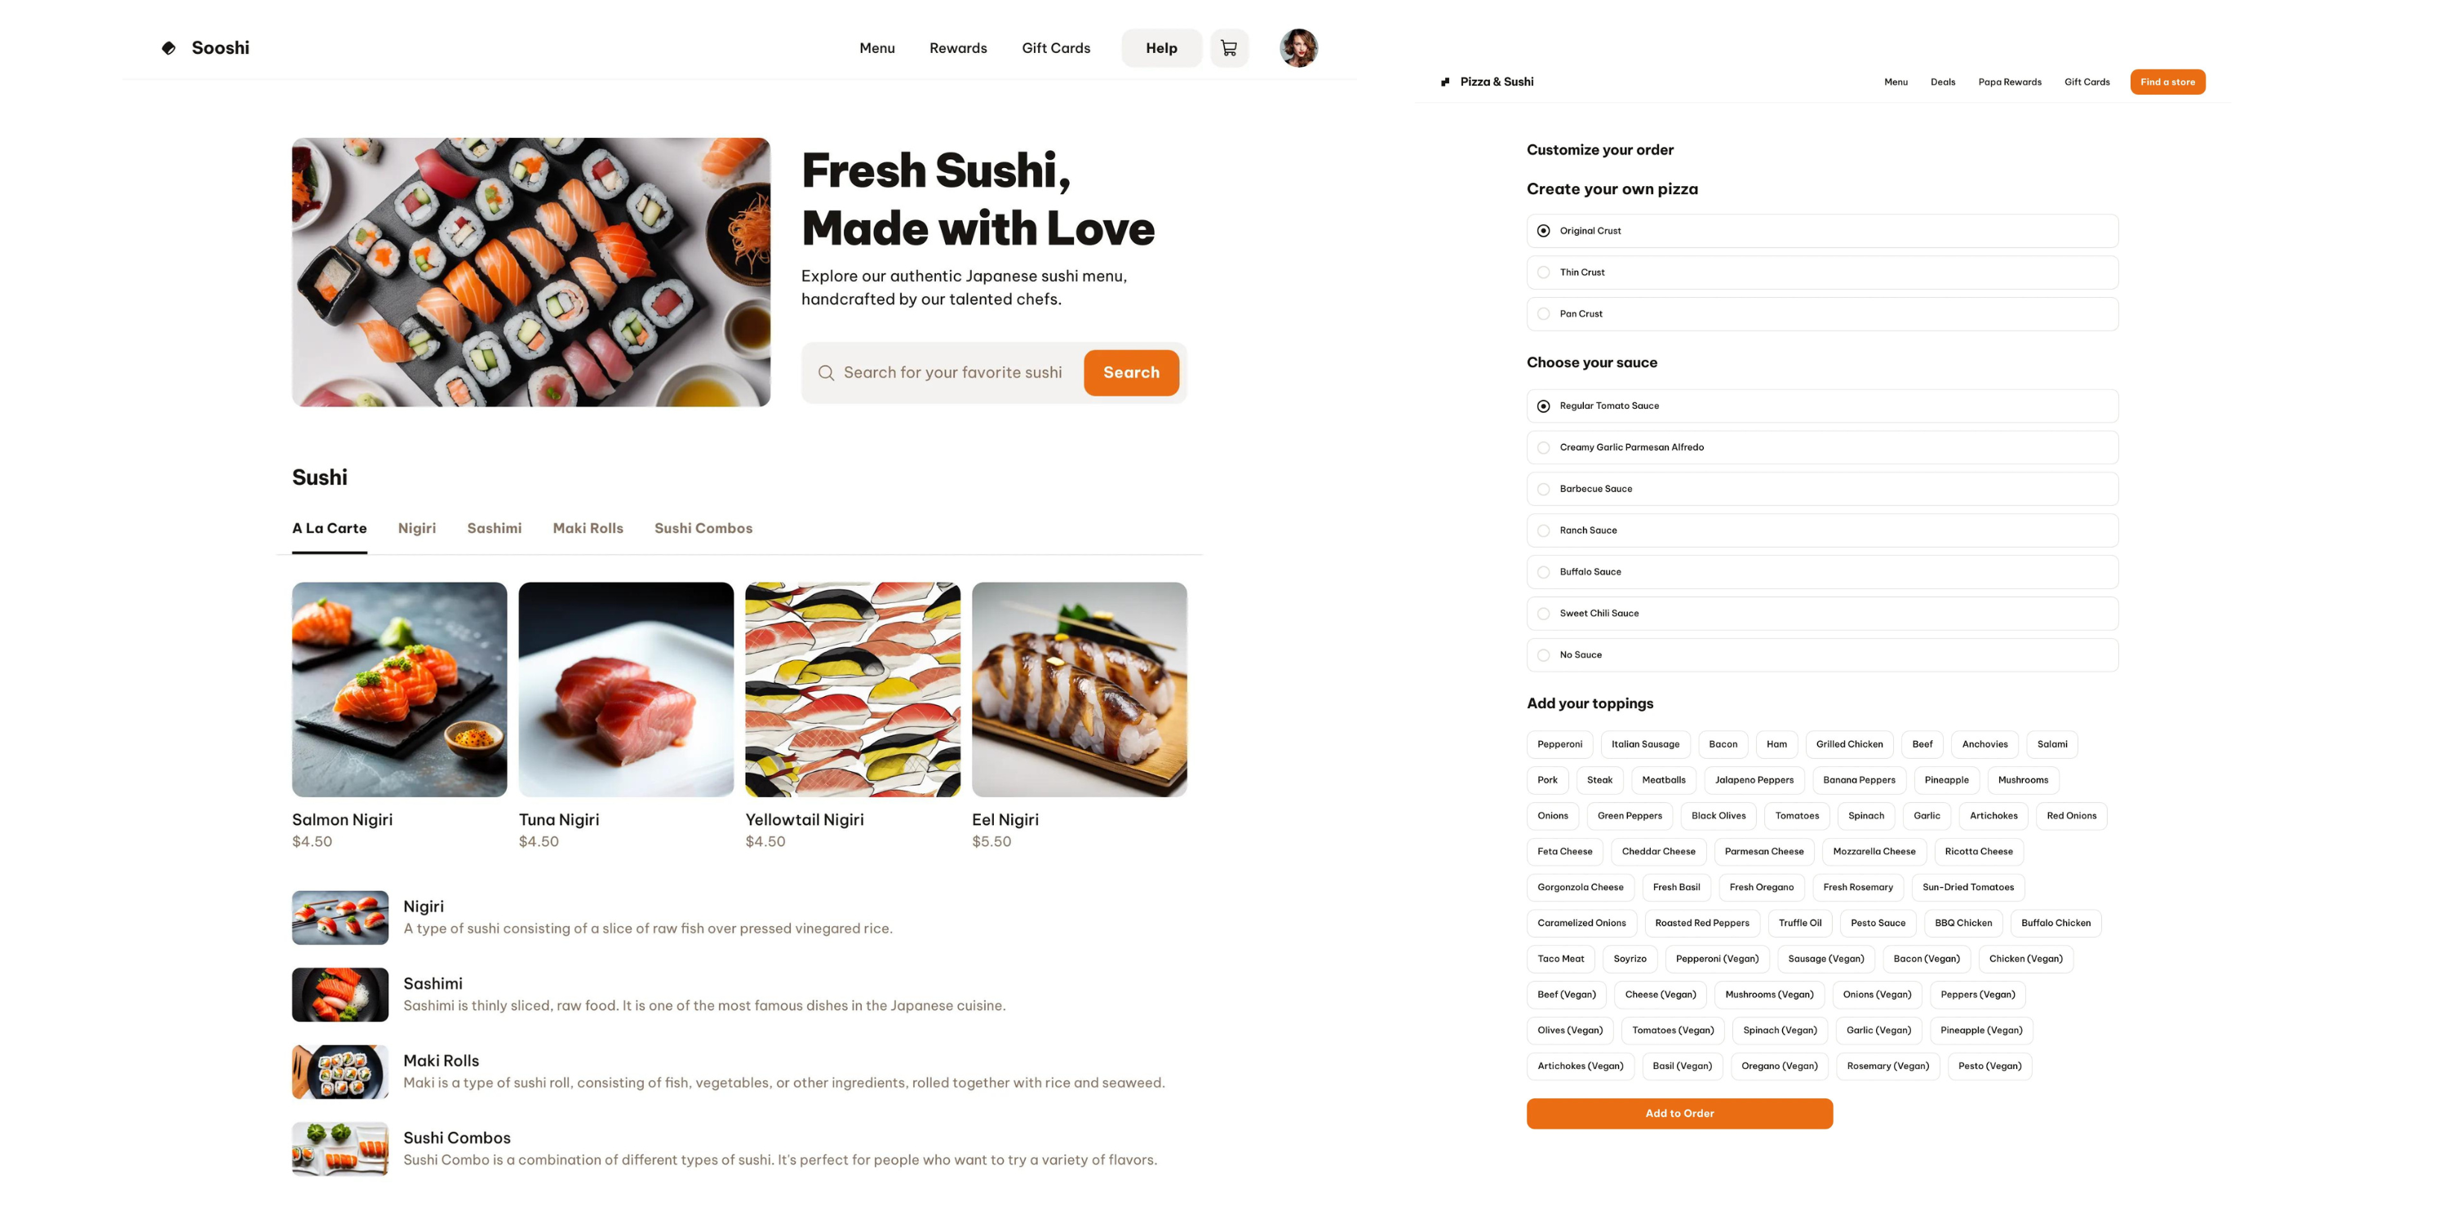Click the magnifier icon in search bar
This screenshot has width=2448, height=1224.
pos(826,373)
